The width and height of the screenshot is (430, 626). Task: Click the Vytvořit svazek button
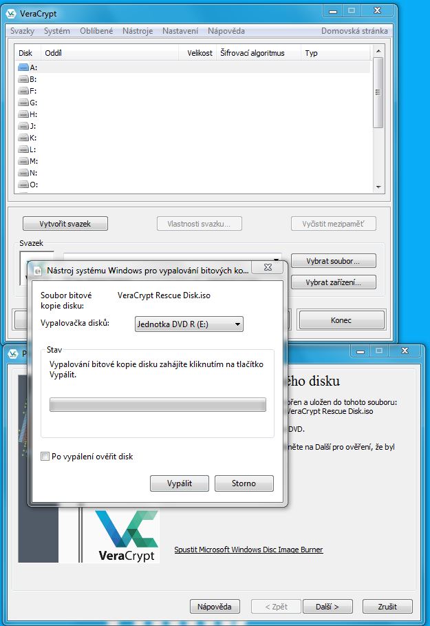[x=65, y=224]
